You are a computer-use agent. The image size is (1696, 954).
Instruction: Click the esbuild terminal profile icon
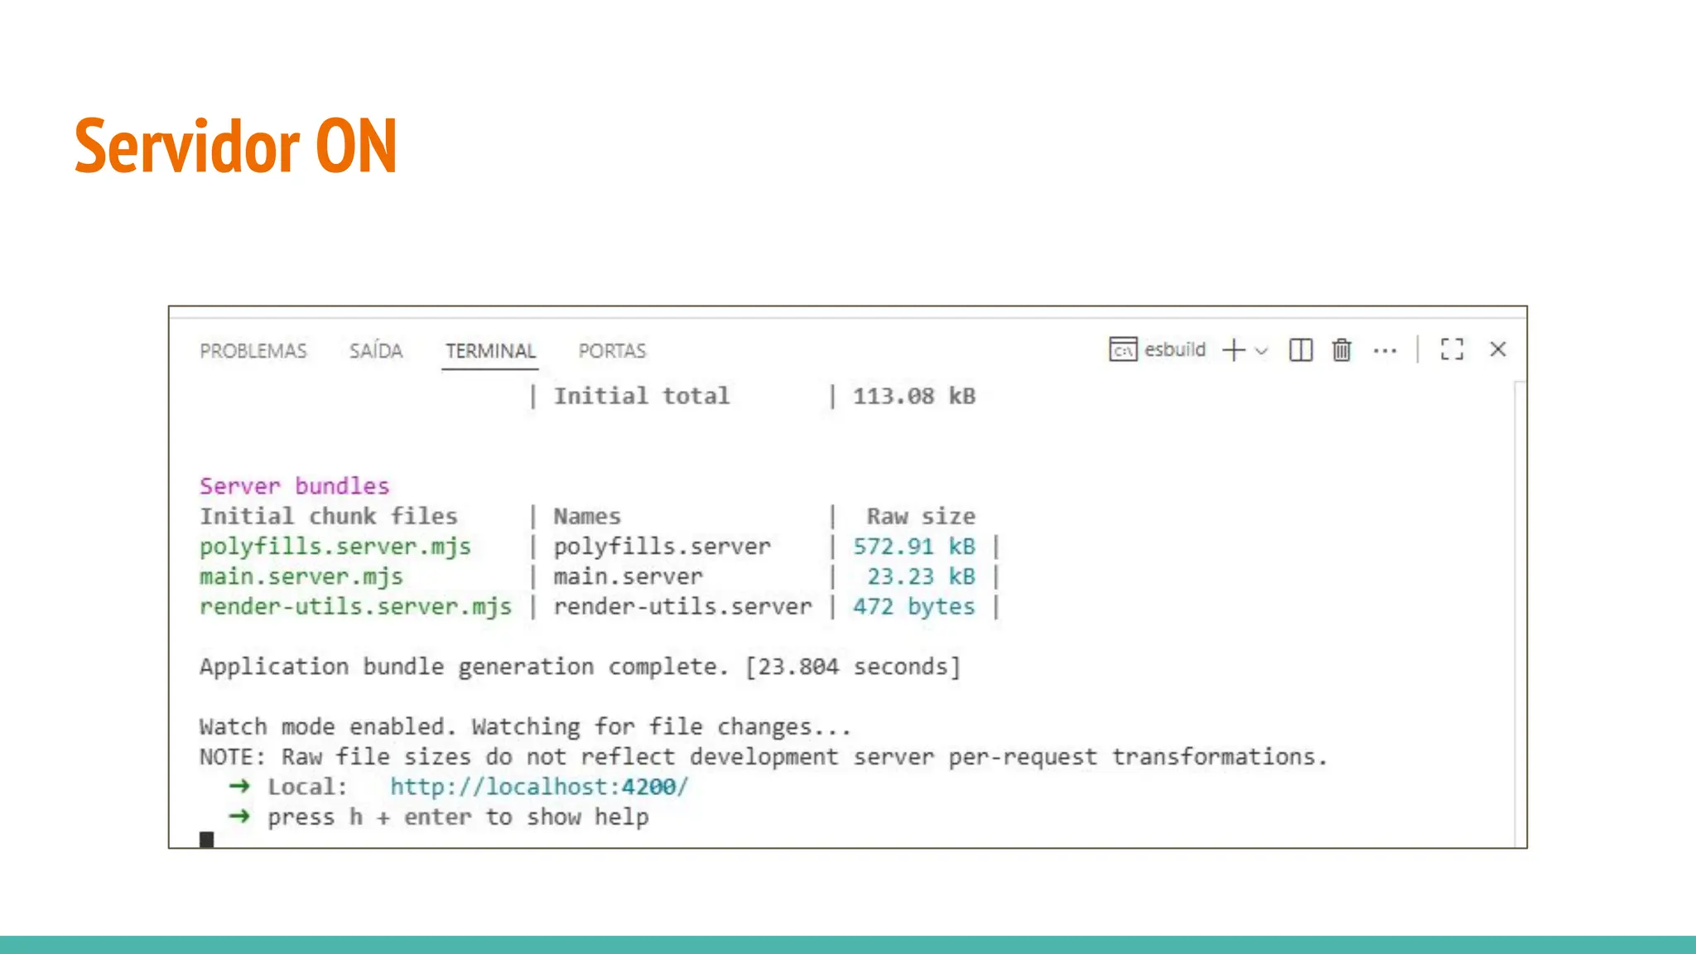point(1123,349)
